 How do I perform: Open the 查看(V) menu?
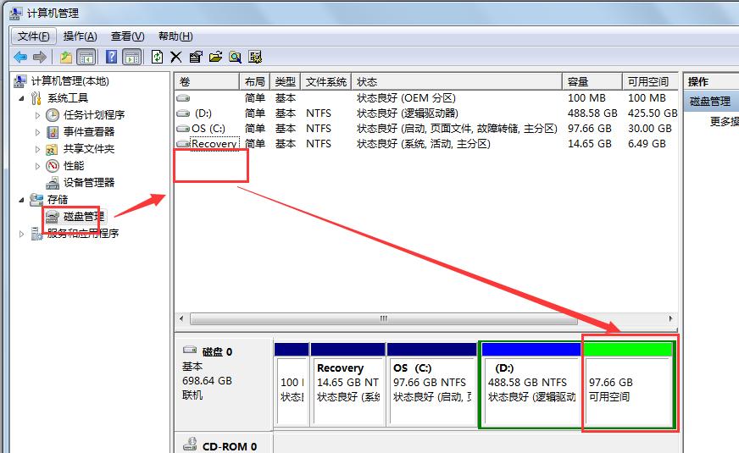point(127,36)
